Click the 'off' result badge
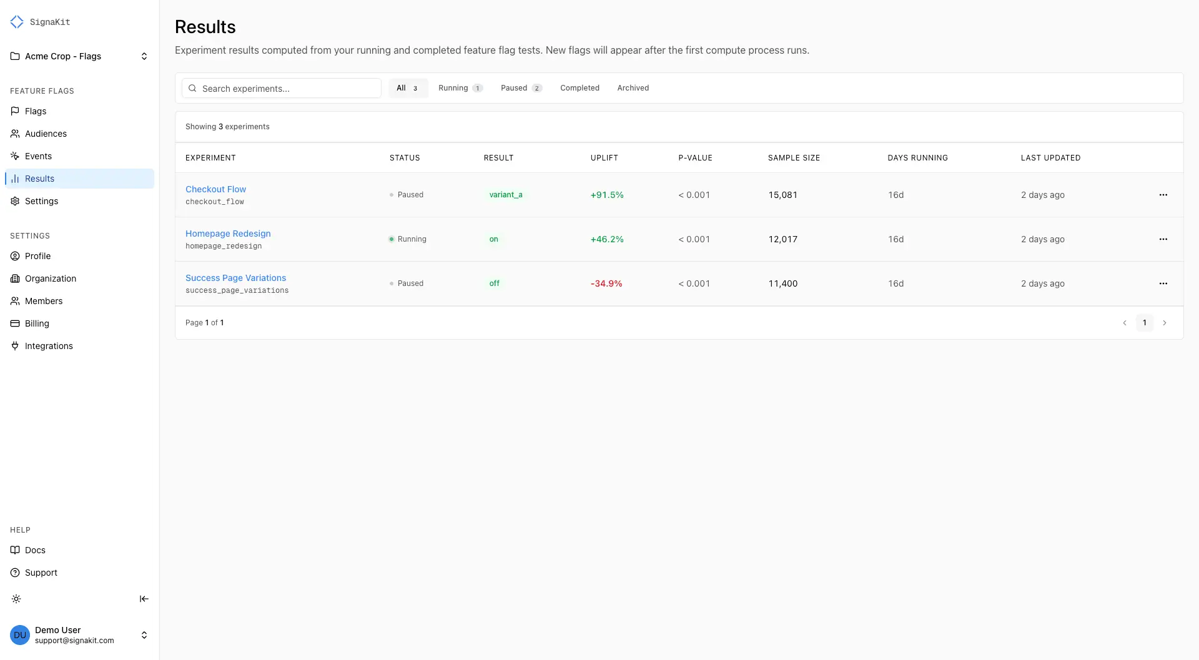The width and height of the screenshot is (1199, 660). [494, 283]
